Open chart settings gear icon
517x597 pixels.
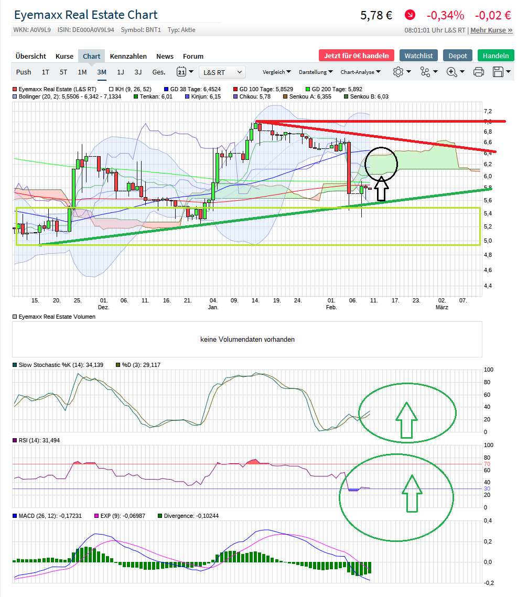[398, 72]
